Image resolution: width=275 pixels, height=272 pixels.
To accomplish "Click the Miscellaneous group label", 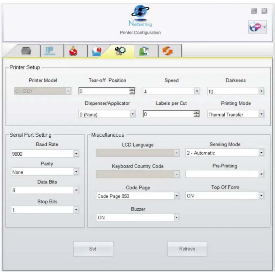I will pos(108,135).
